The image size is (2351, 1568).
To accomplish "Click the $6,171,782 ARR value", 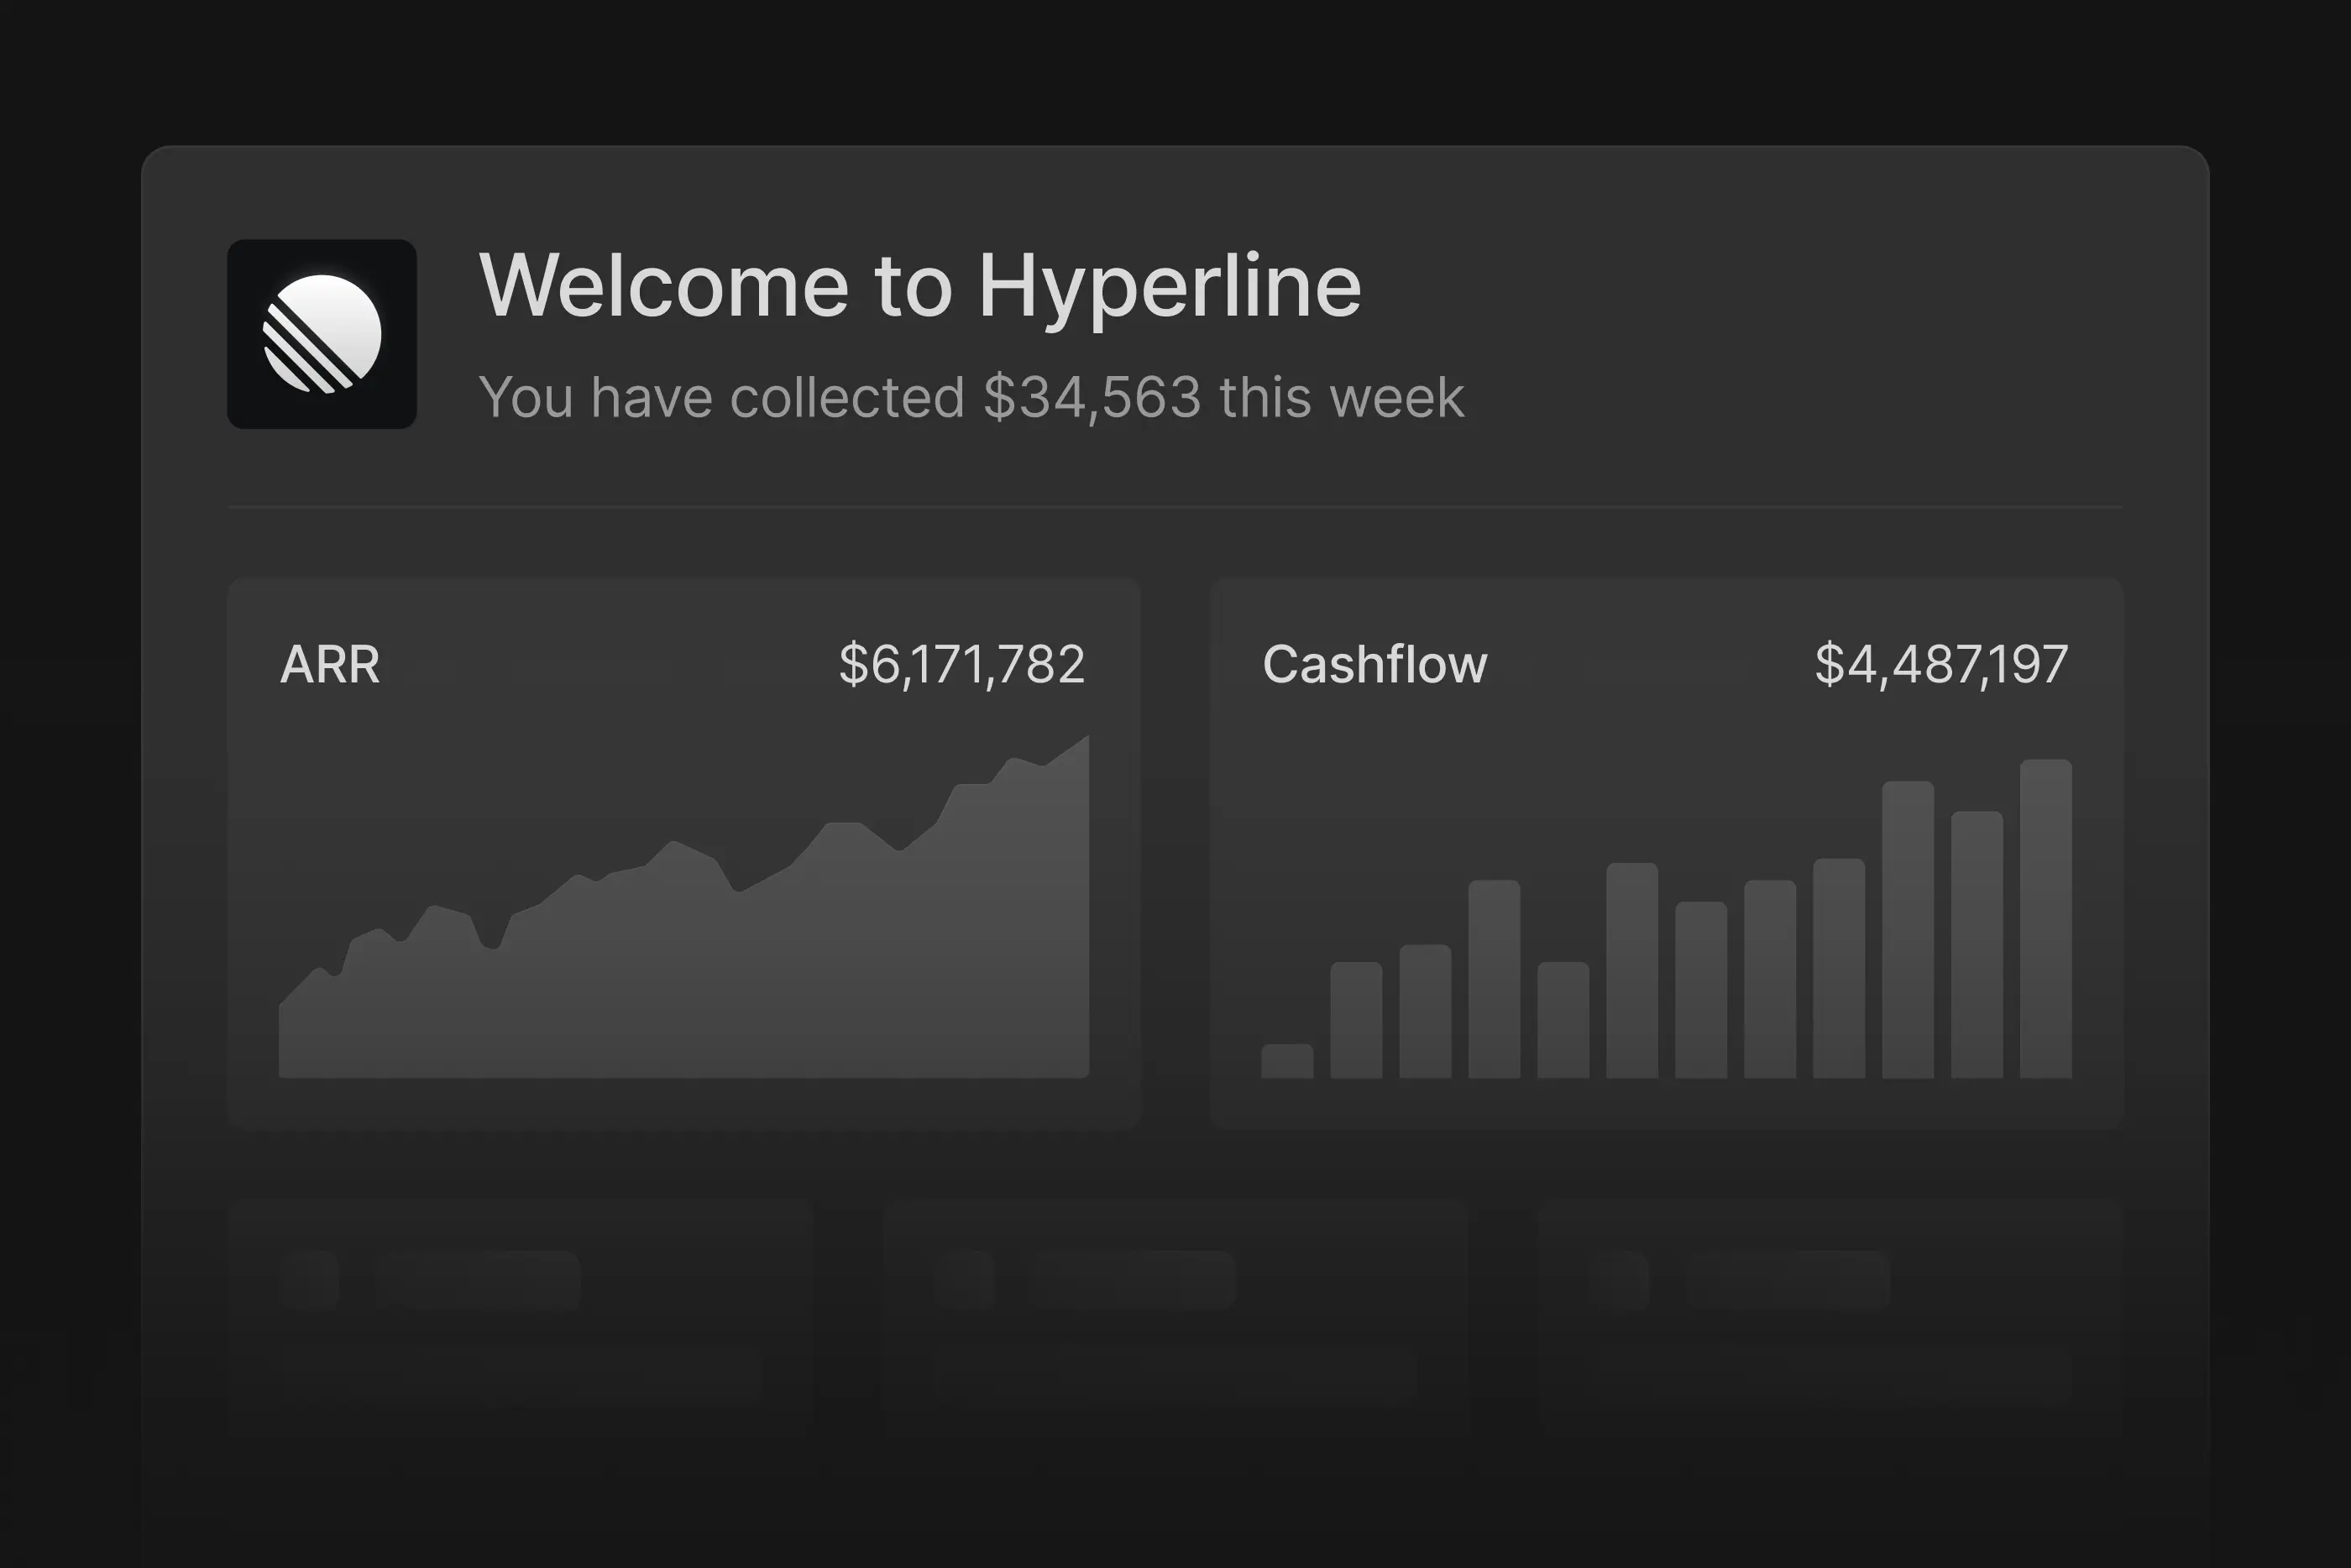I will tap(962, 664).
